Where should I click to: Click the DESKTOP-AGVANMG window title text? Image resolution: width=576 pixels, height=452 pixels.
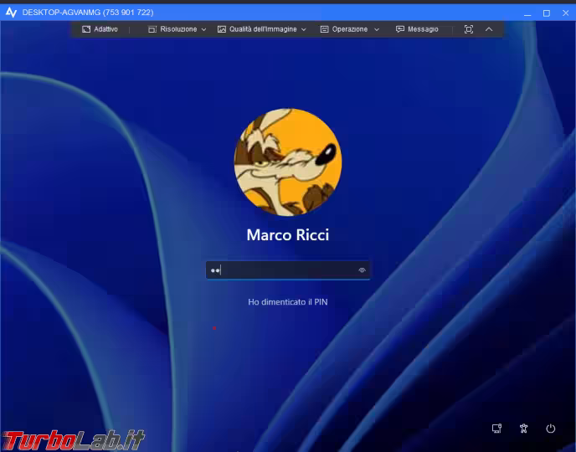[x=88, y=13]
